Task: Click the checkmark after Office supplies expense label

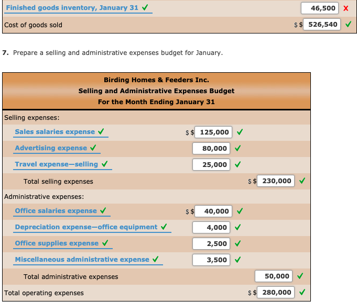Action: [x=105, y=243]
